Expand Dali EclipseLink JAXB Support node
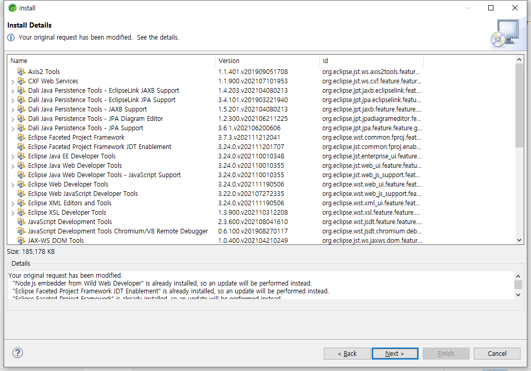 click(12, 91)
